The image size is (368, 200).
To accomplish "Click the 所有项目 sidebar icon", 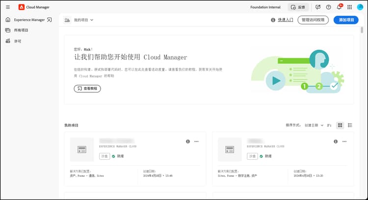I will click(8, 30).
